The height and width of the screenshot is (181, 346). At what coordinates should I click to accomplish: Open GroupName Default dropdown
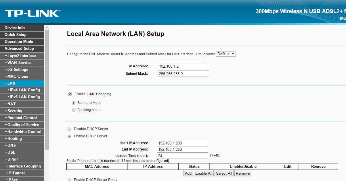(x=226, y=54)
